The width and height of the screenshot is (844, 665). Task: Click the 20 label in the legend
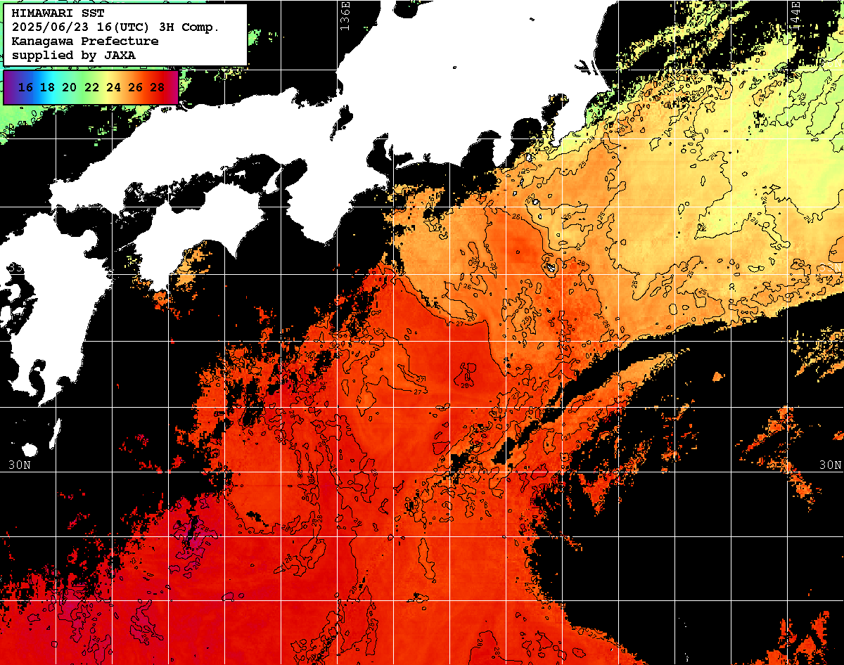tap(69, 87)
